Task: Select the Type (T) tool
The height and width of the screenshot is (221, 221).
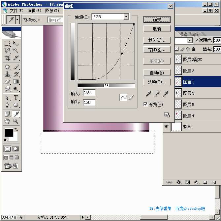Action: coord(16,98)
